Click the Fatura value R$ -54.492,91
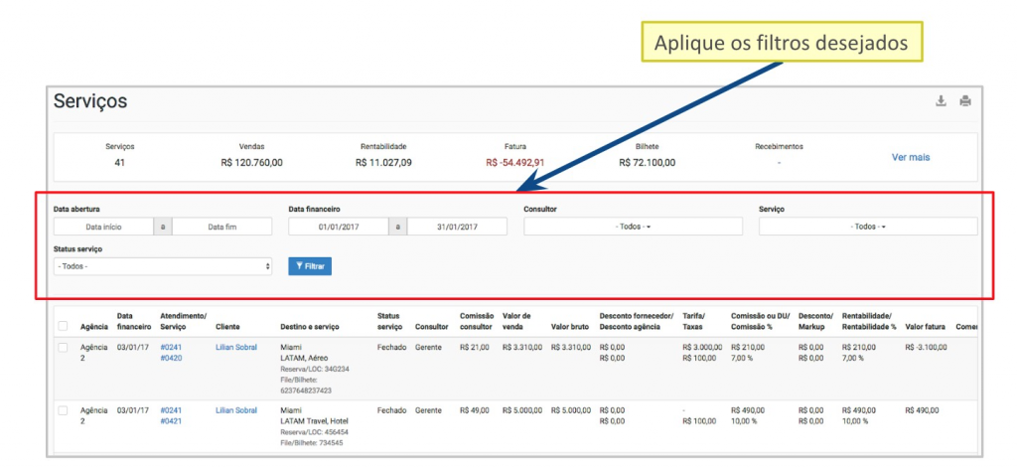This screenshot has height=468, width=1017. pos(515,163)
